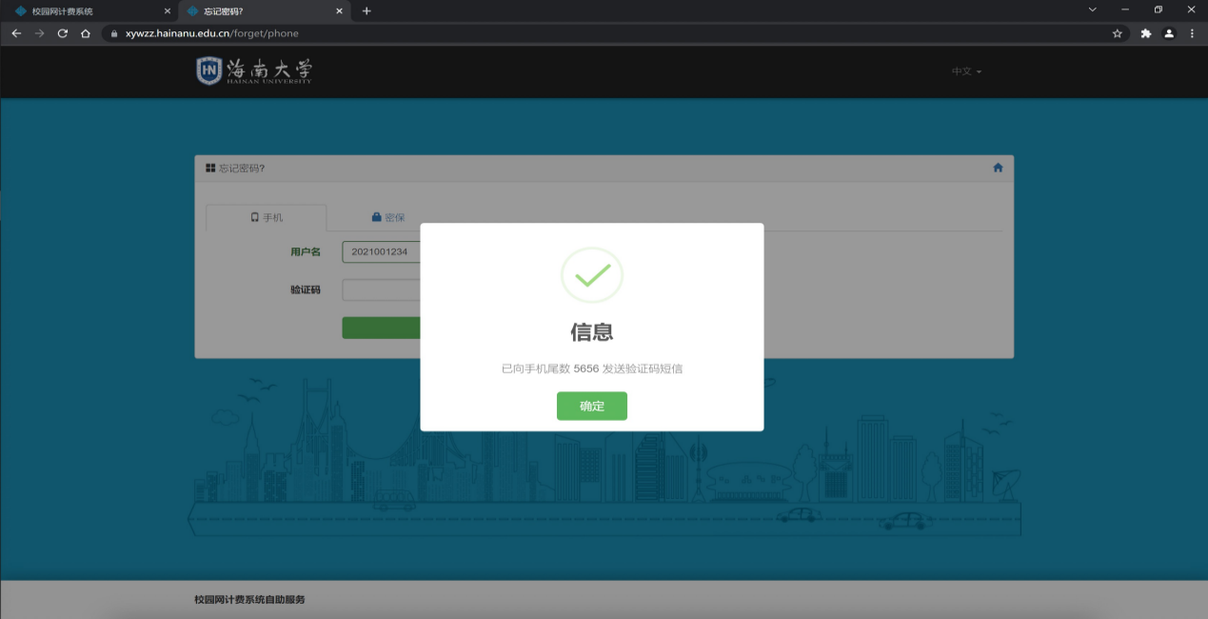Image resolution: width=1208 pixels, height=619 pixels.
Task: Open the tab search chevron
Action: (1093, 10)
